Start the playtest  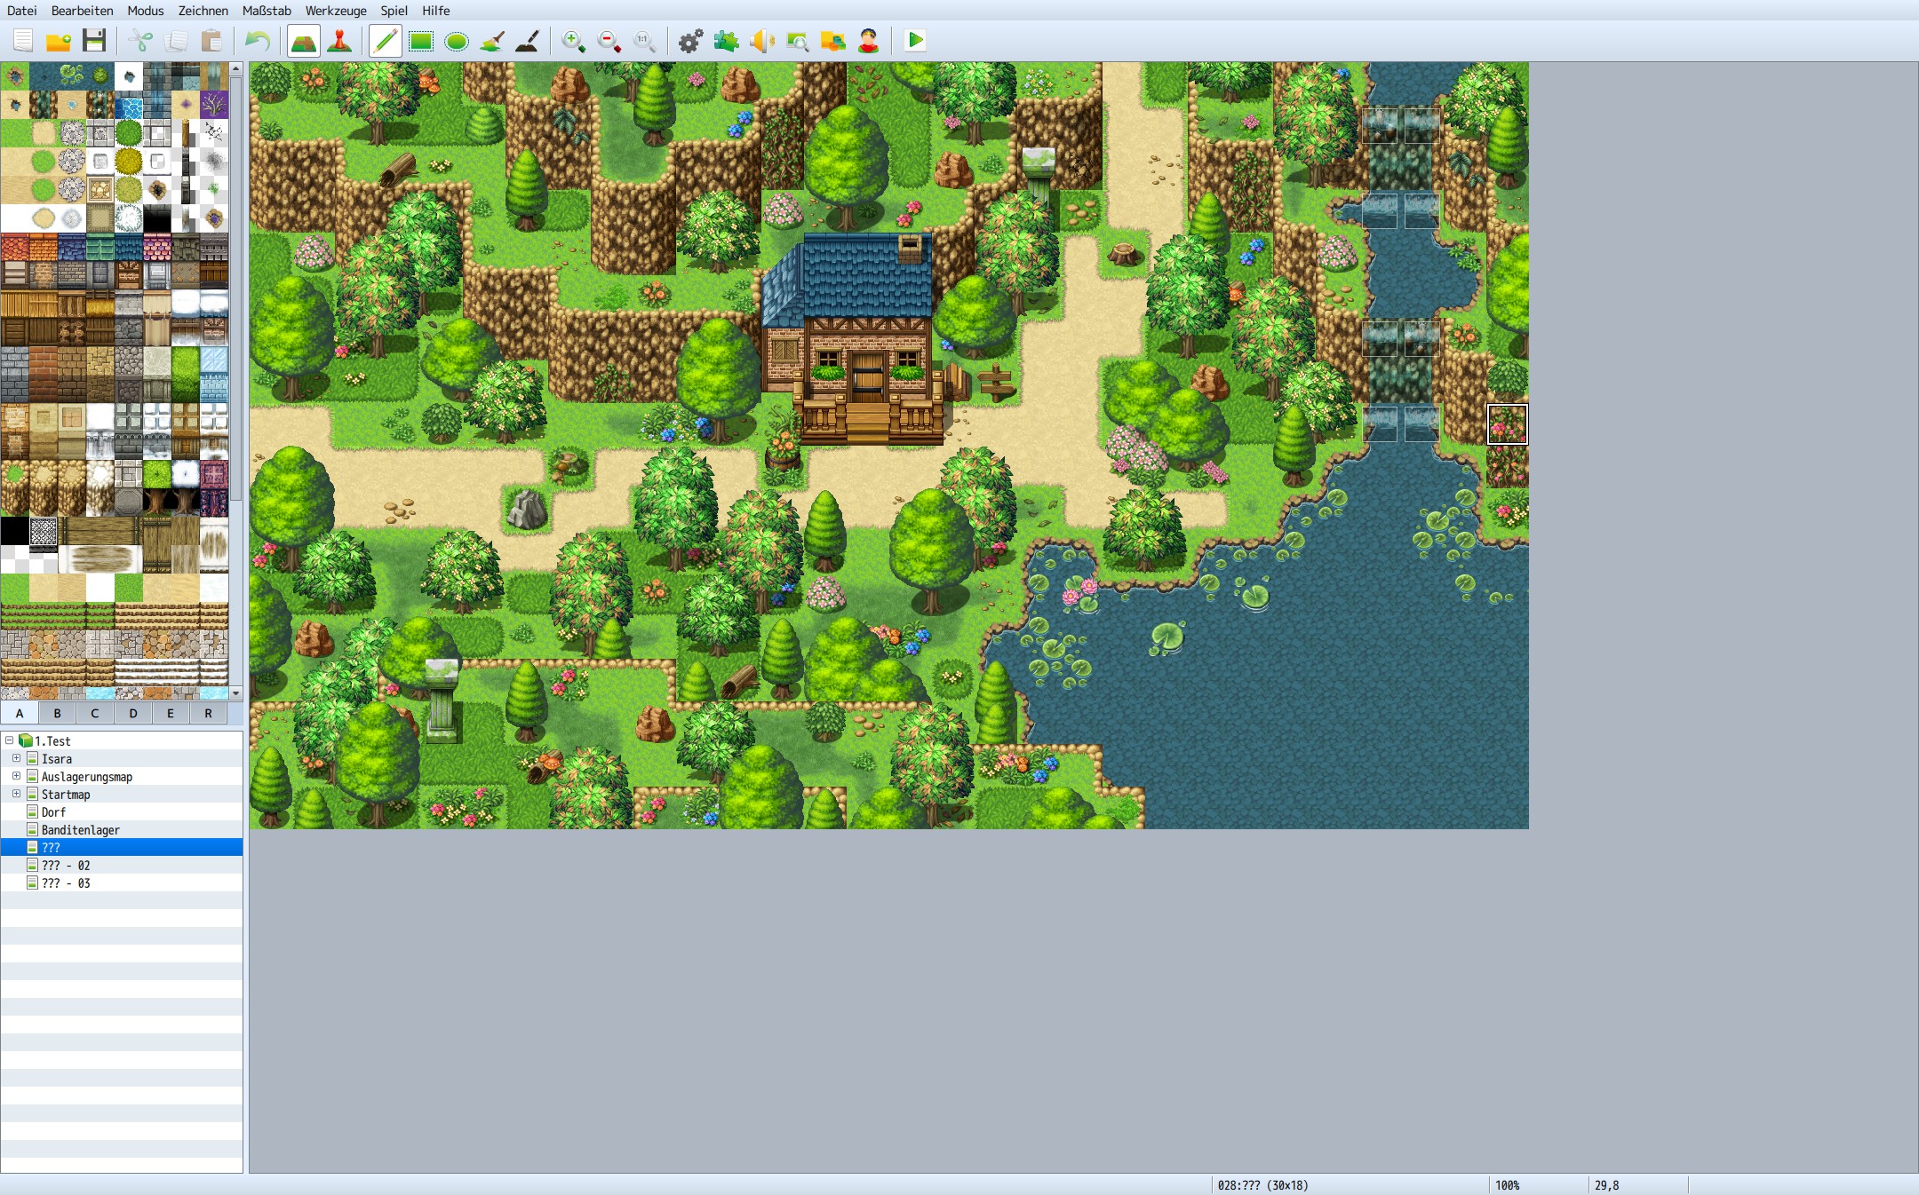(x=915, y=40)
